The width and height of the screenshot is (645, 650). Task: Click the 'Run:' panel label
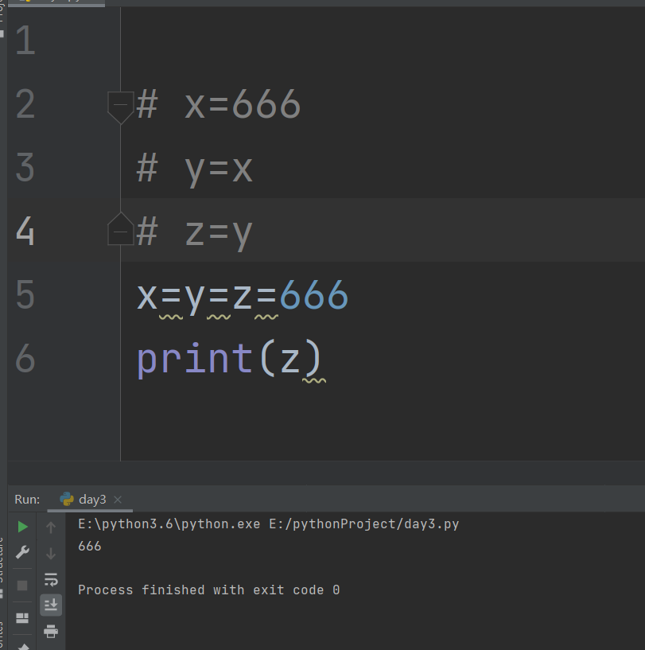pyautogui.click(x=27, y=500)
